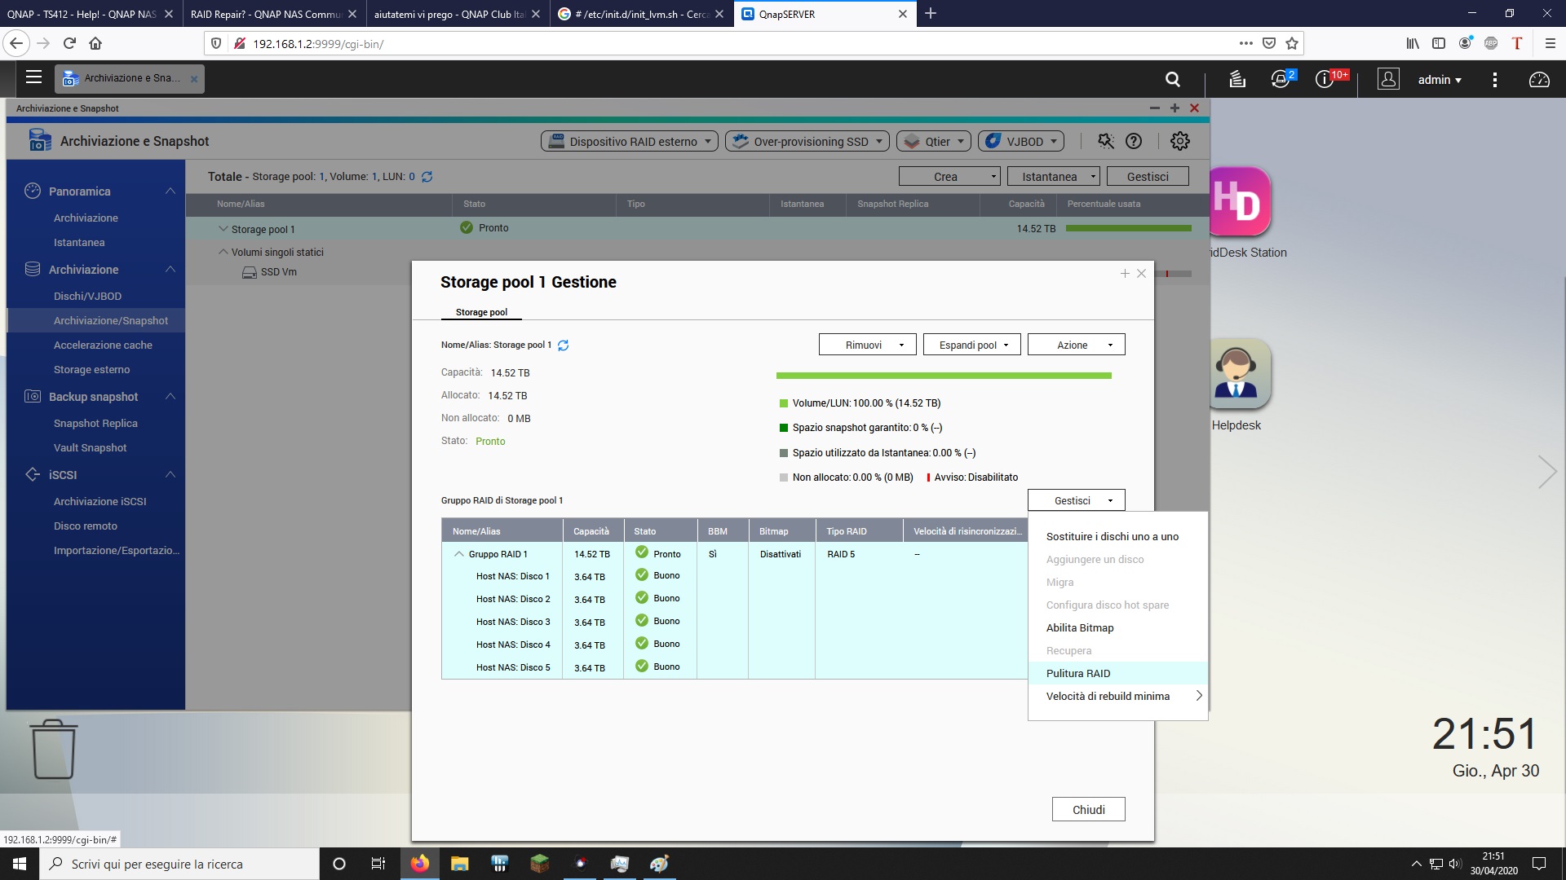Open global settings gear in Archiviazione e Snapshot

[x=1179, y=141]
